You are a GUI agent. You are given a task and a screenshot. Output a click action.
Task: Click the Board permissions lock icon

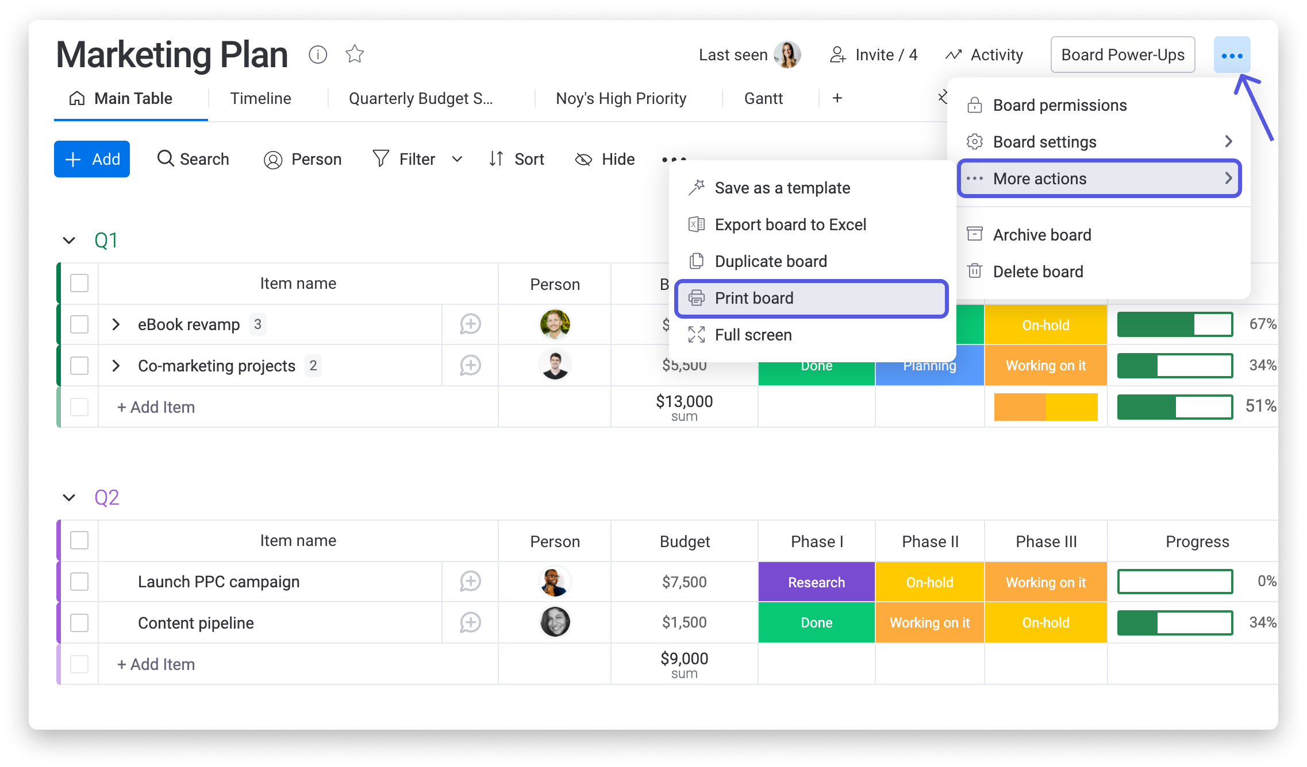point(975,105)
